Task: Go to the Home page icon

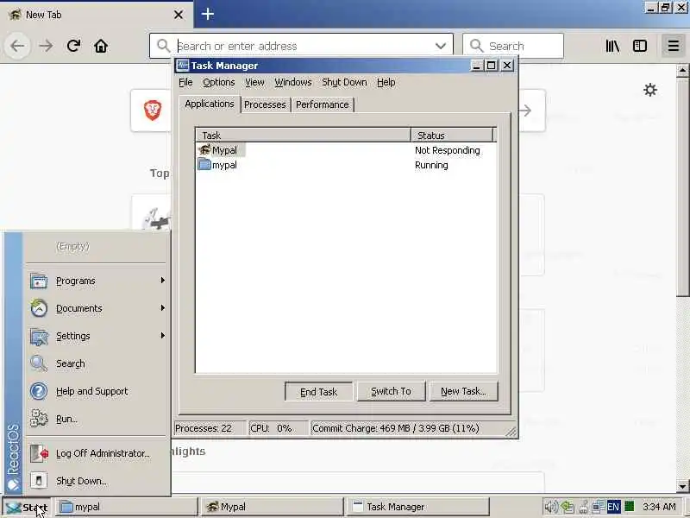Action: [x=101, y=46]
